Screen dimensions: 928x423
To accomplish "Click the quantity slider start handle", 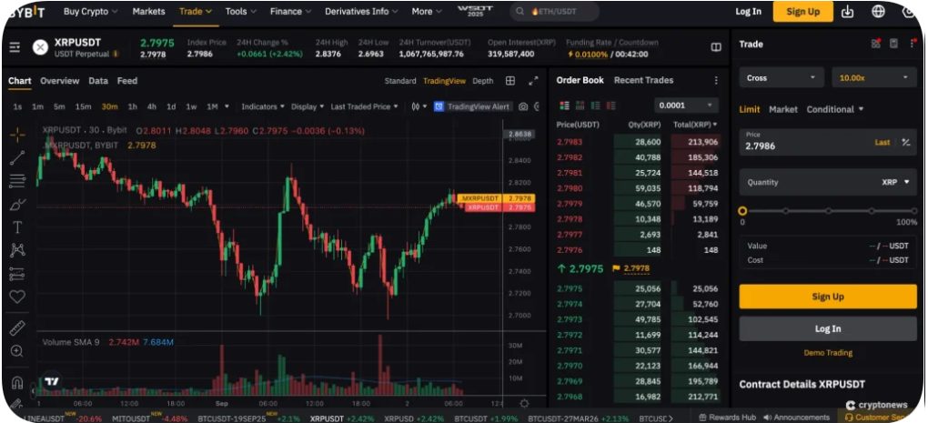I will [742, 211].
